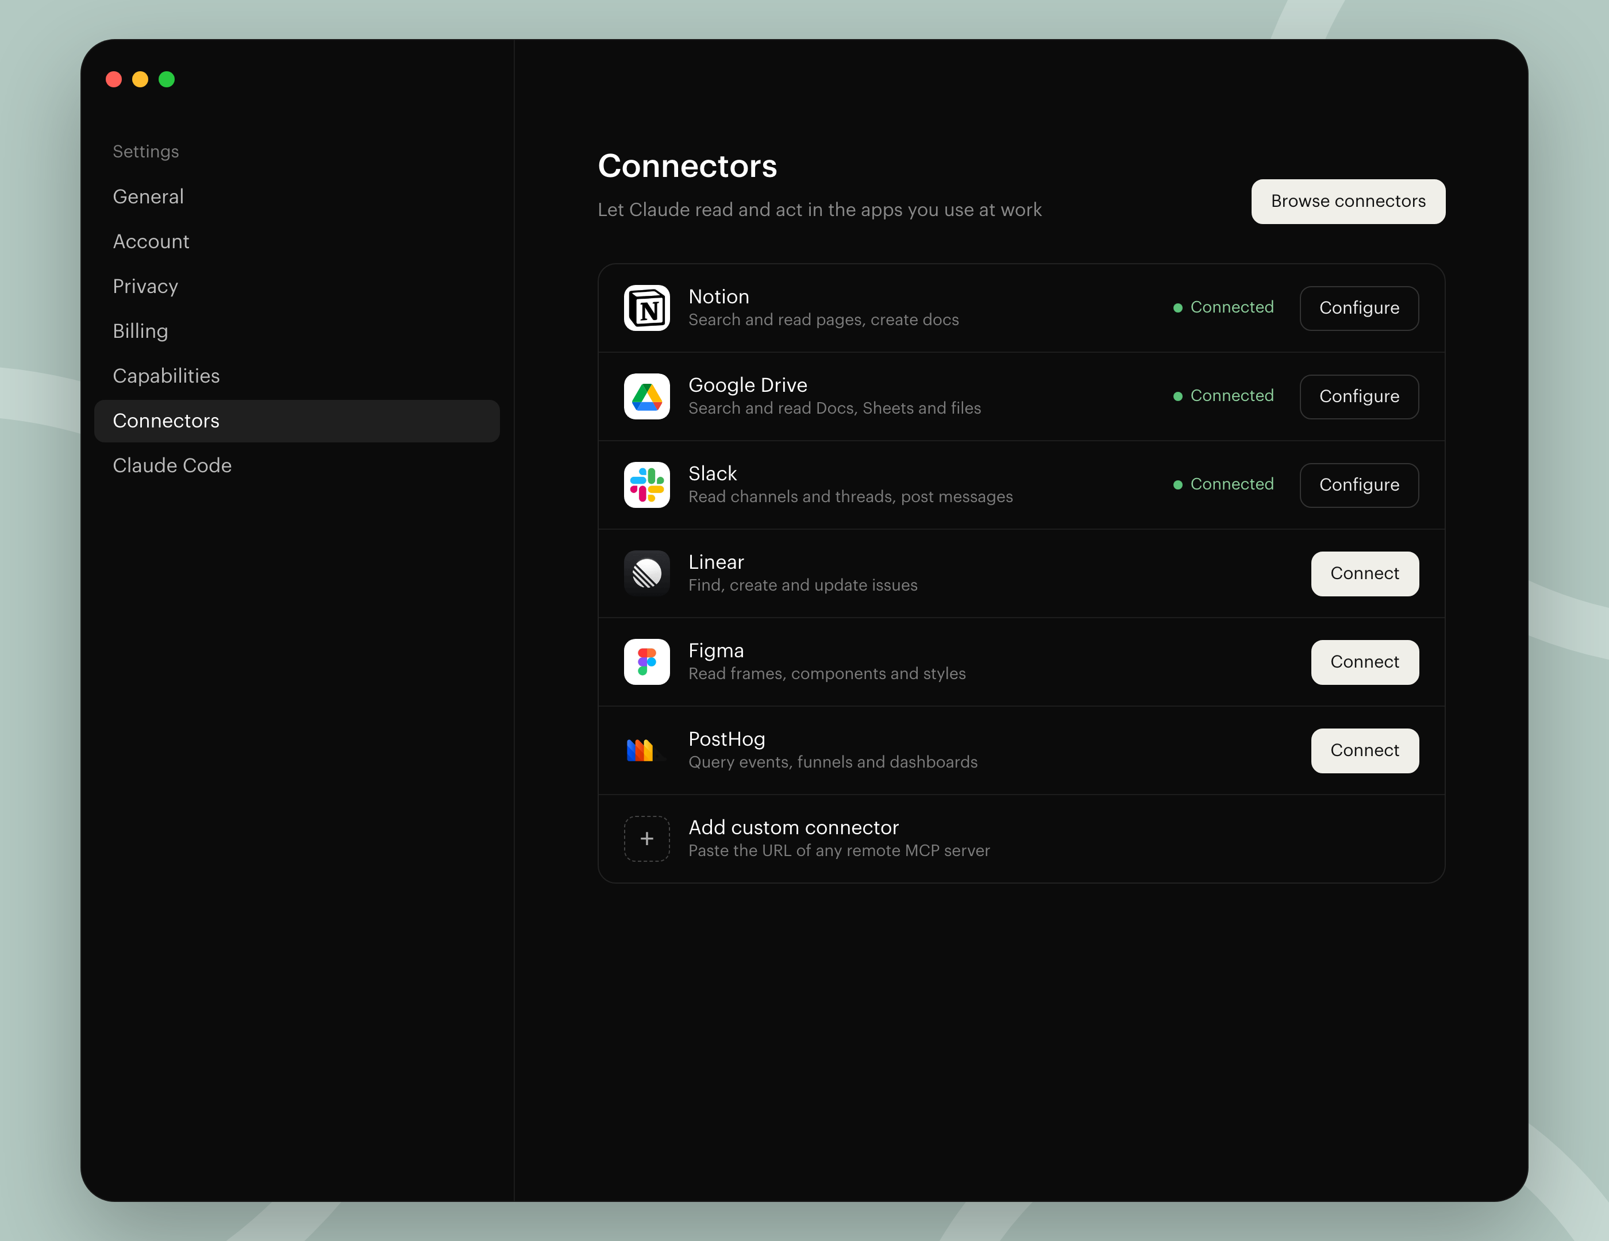The height and width of the screenshot is (1241, 1609).
Task: Click the Google Drive logo icon
Action: click(646, 396)
